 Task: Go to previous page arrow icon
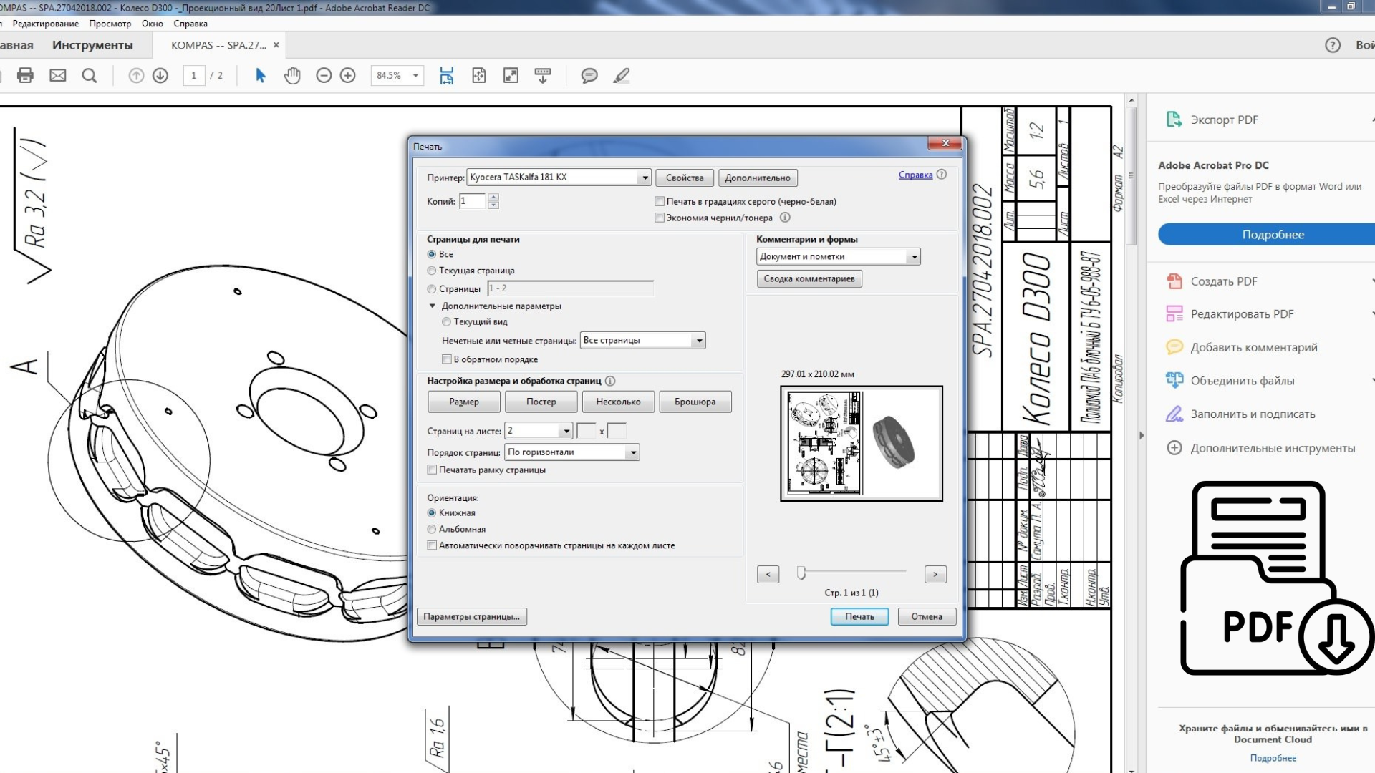point(136,75)
